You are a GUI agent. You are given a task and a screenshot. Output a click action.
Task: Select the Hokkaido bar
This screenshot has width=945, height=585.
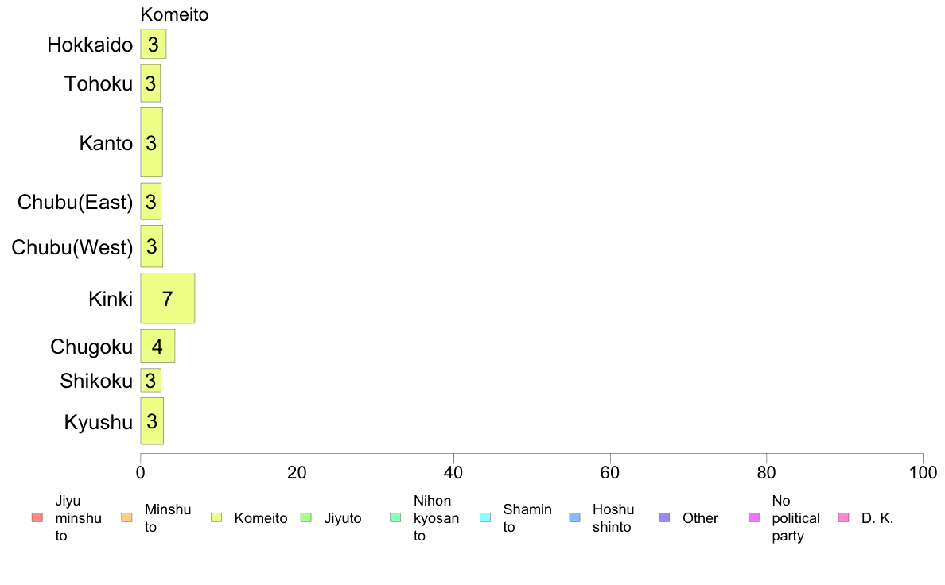[153, 44]
